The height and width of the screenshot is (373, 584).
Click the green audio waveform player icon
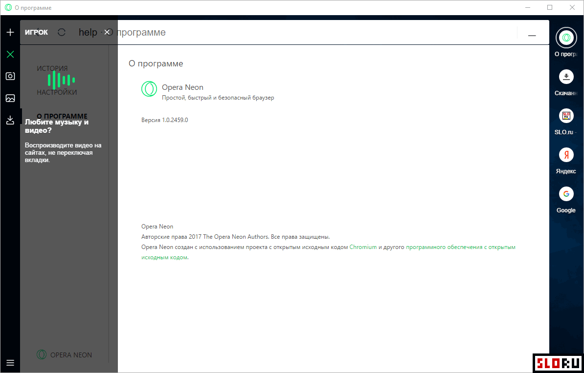[61, 80]
